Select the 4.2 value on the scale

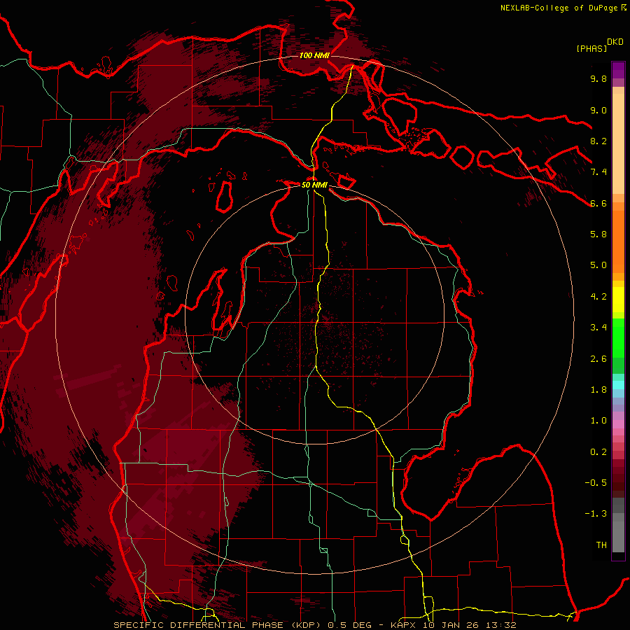coord(598,297)
